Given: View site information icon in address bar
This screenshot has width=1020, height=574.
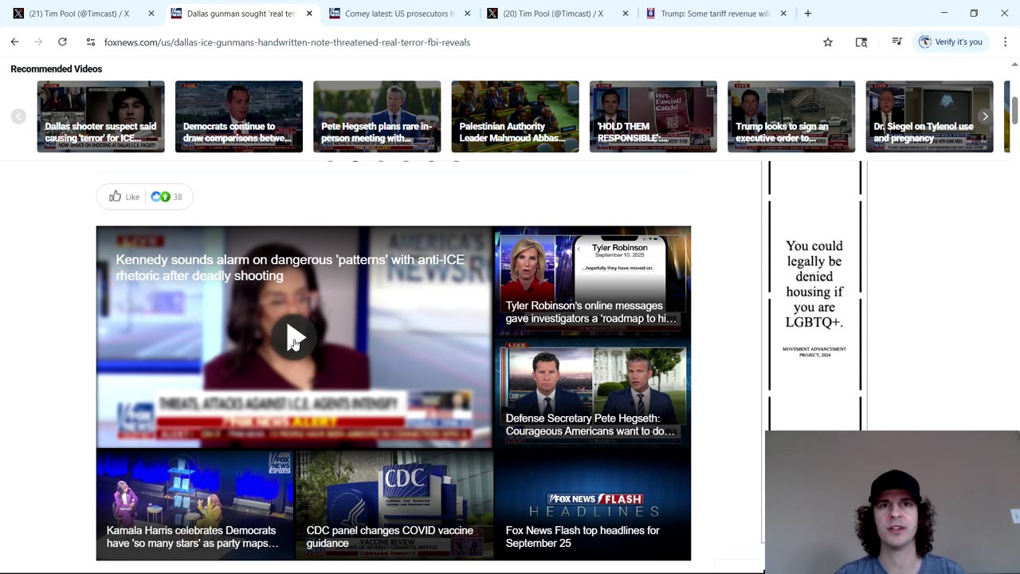Looking at the screenshot, I should pyautogui.click(x=91, y=42).
